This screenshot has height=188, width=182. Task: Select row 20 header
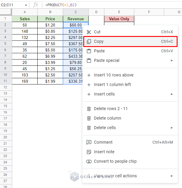[6, 137]
